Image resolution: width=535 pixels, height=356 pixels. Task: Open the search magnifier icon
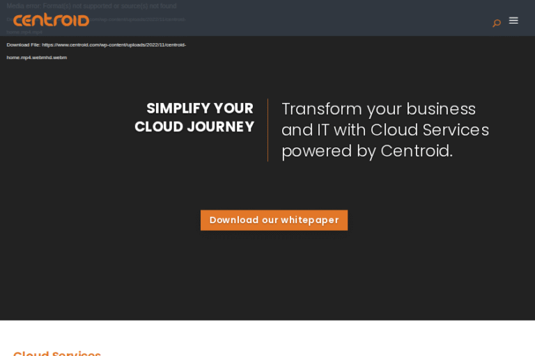pos(497,22)
